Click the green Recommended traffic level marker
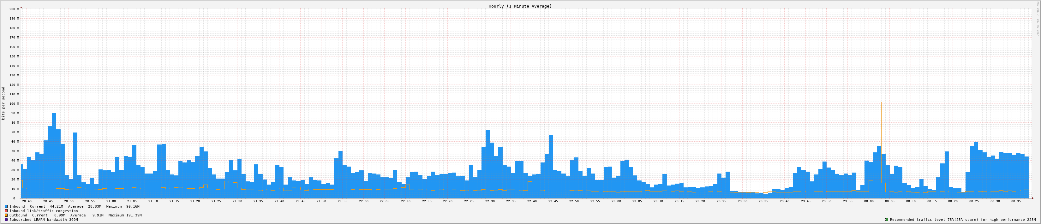The width and height of the screenshot is (1041, 224). point(887,220)
